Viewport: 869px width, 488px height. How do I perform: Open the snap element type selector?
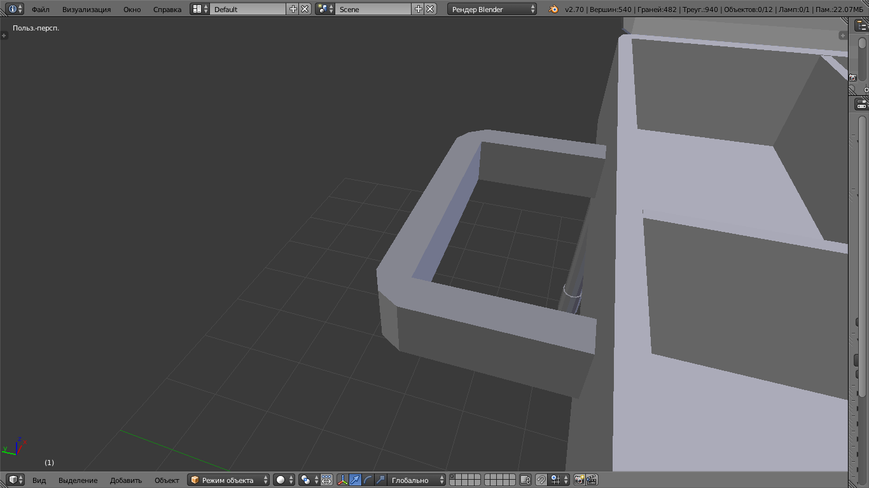point(560,480)
